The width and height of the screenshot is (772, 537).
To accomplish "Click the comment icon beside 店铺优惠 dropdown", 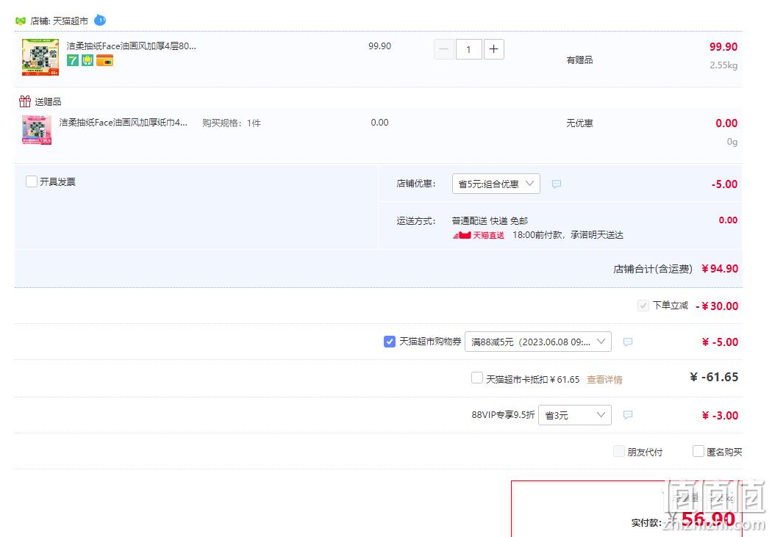I will tap(557, 184).
